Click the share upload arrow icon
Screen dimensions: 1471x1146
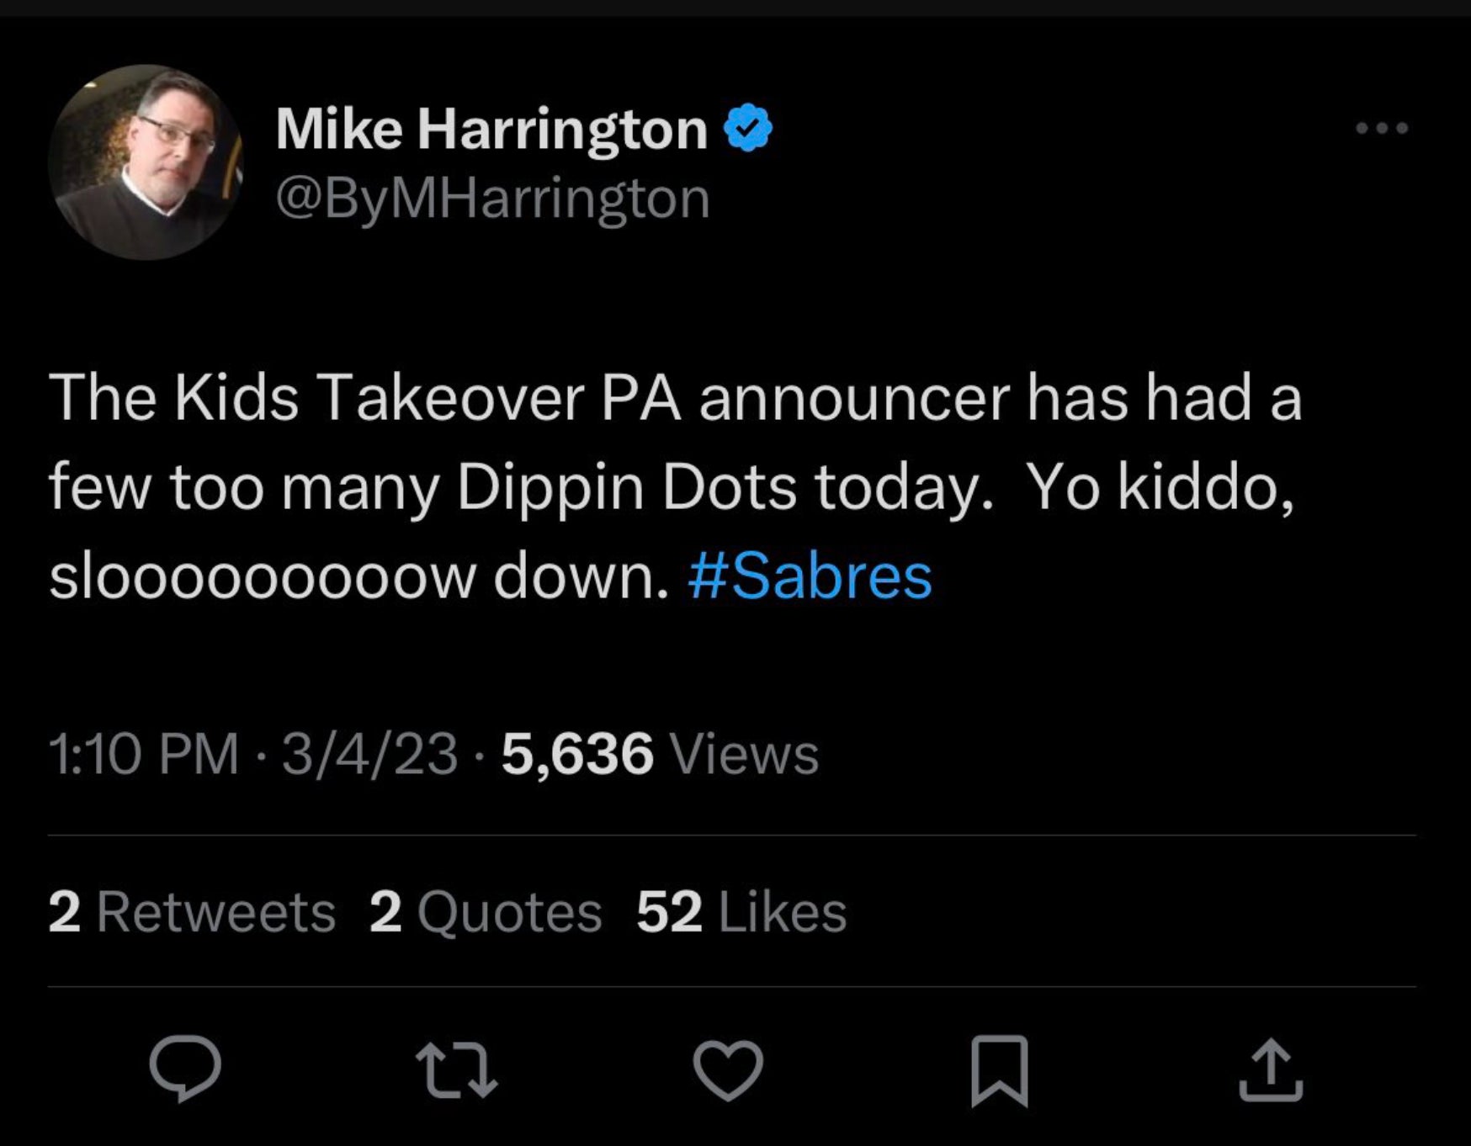point(1271,1069)
